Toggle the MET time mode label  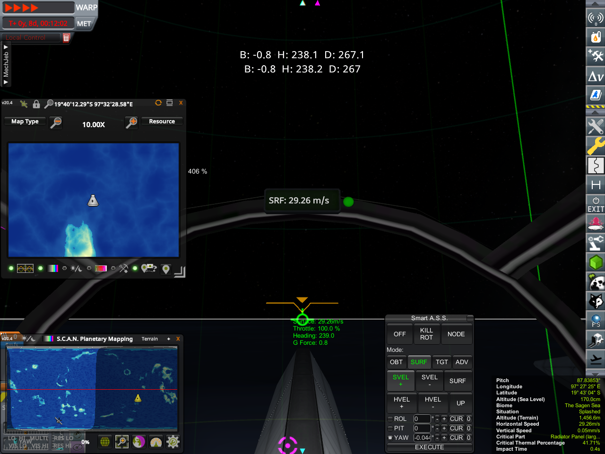(x=84, y=24)
